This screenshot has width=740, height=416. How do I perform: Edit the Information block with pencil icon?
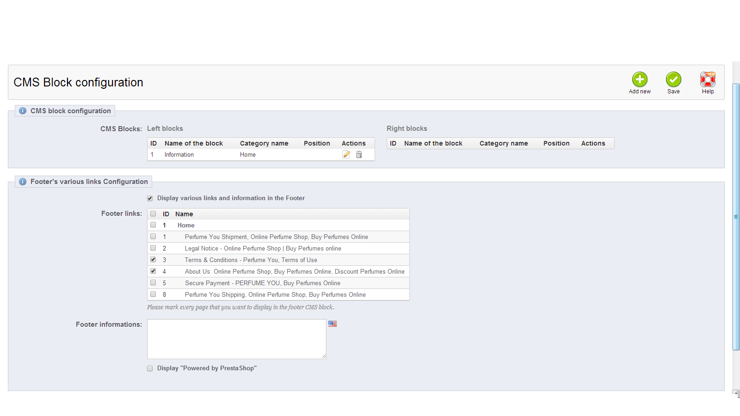pyautogui.click(x=346, y=154)
